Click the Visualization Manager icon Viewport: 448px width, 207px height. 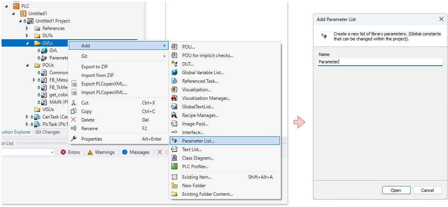tap(174, 98)
